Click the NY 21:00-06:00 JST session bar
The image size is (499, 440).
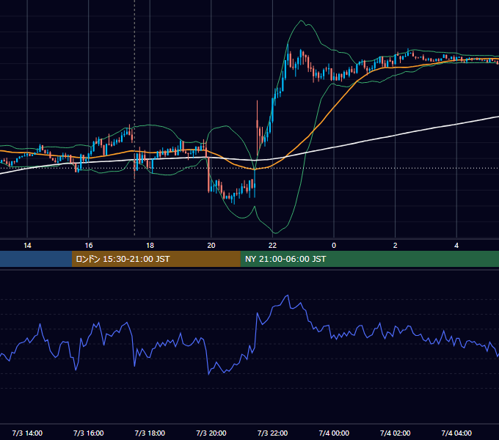(x=369, y=259)
